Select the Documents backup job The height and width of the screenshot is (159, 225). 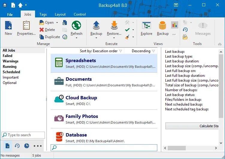click(104, 82)
